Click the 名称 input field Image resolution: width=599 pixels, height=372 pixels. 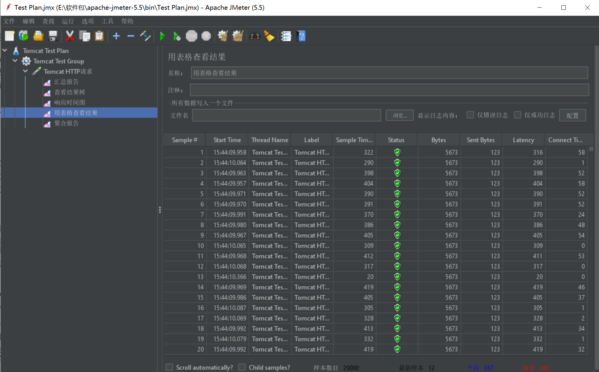[x=389, y=73]
